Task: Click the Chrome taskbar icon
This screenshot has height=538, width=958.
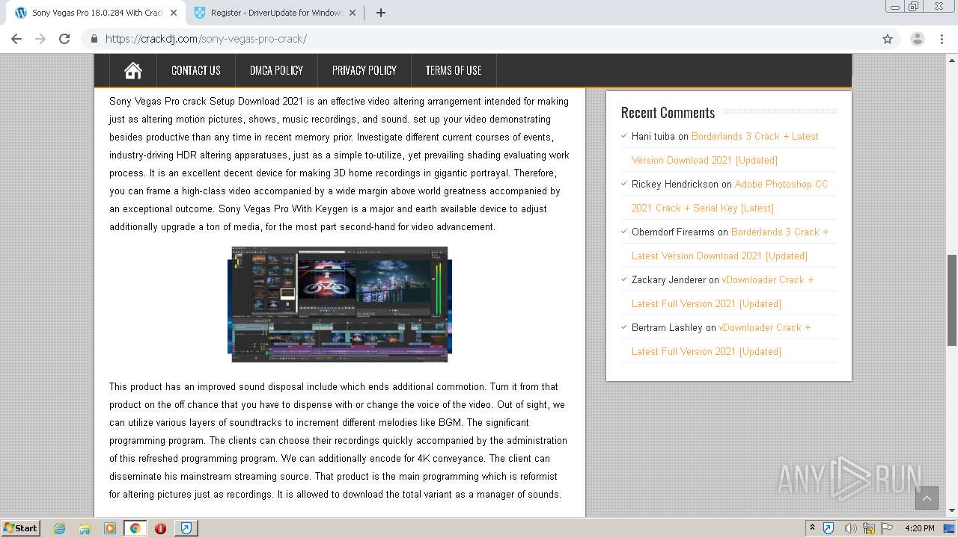Action: pos(135,528)
